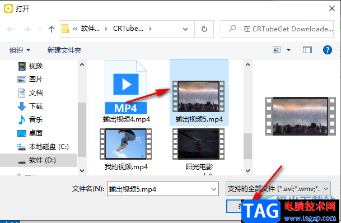
Task: Click the 文件名 input field
Action: pos(163,189)
